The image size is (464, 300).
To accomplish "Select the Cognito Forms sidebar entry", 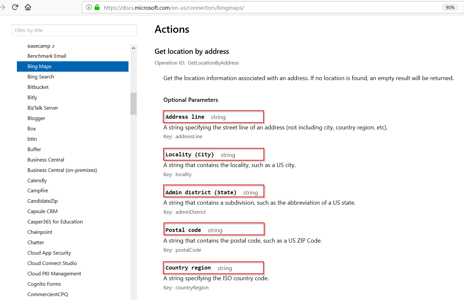I will click(44, 284).
